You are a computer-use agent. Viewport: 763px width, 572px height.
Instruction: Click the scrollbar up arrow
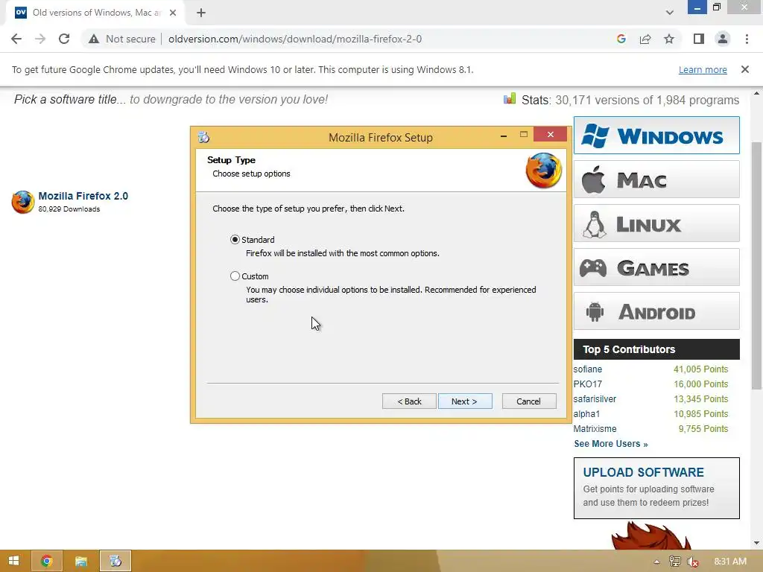[756, 93]
